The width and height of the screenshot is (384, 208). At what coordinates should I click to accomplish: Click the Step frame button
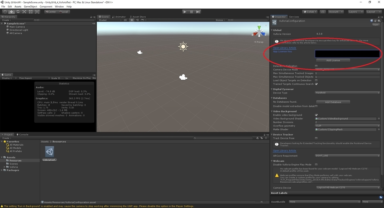[x=198, y=12]
